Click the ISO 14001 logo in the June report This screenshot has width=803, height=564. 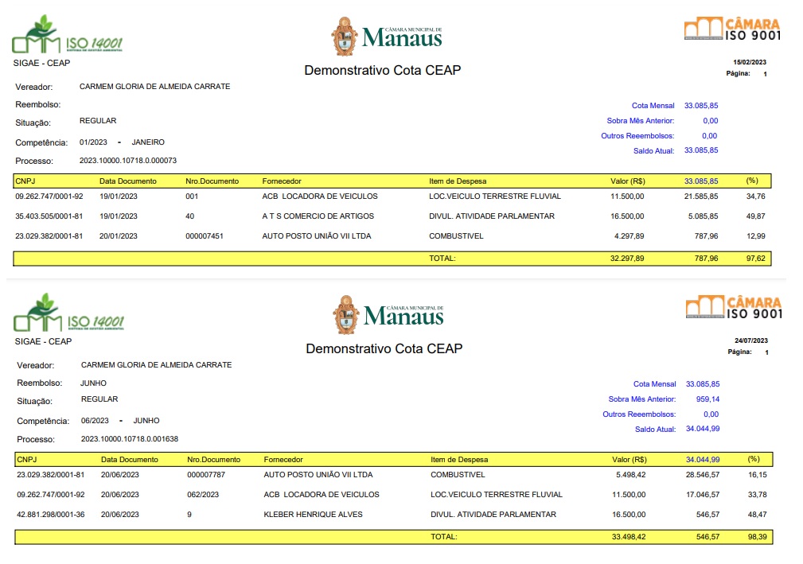[68, 313]
